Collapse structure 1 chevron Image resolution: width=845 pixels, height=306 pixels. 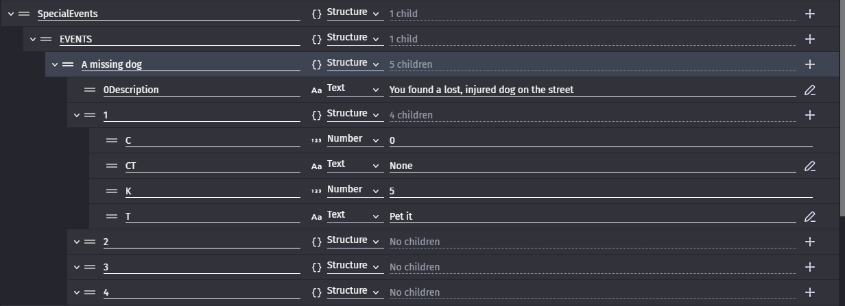tap(77, 115)
